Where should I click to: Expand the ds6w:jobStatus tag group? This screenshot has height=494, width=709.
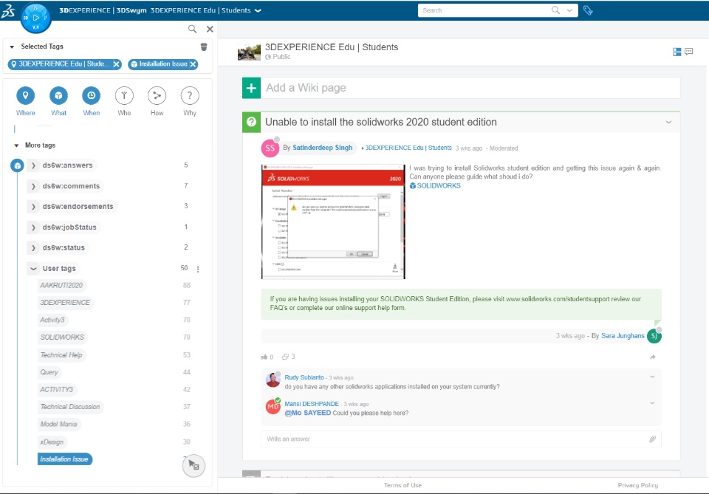pos(33,227)
